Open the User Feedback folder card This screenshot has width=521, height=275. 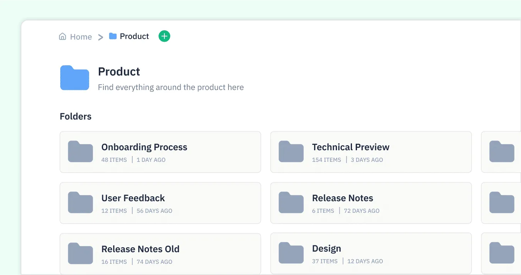160,203
